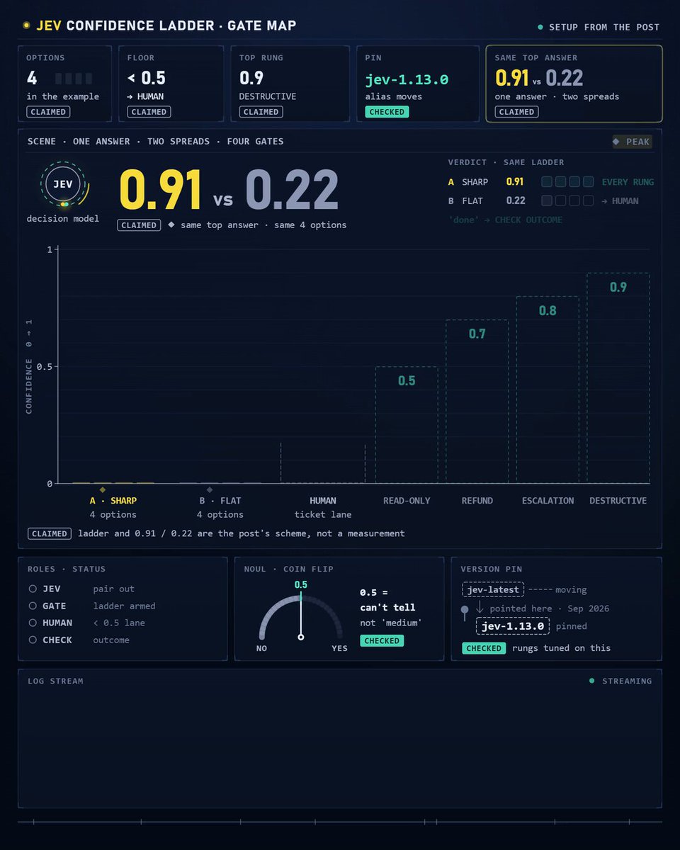Click the jev-latest alias tag
The width and height of the screenshot is (680, 850).
coord(494,589)
